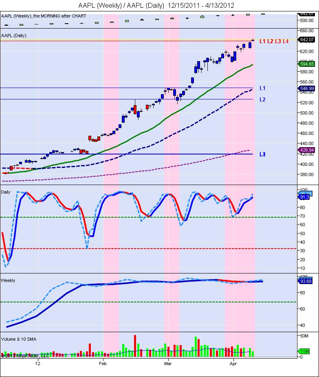Image resolution: width=319 pixels, height=377 pixels.
Task: Click the 660.00 price axis label
Action: coord(306,31)
